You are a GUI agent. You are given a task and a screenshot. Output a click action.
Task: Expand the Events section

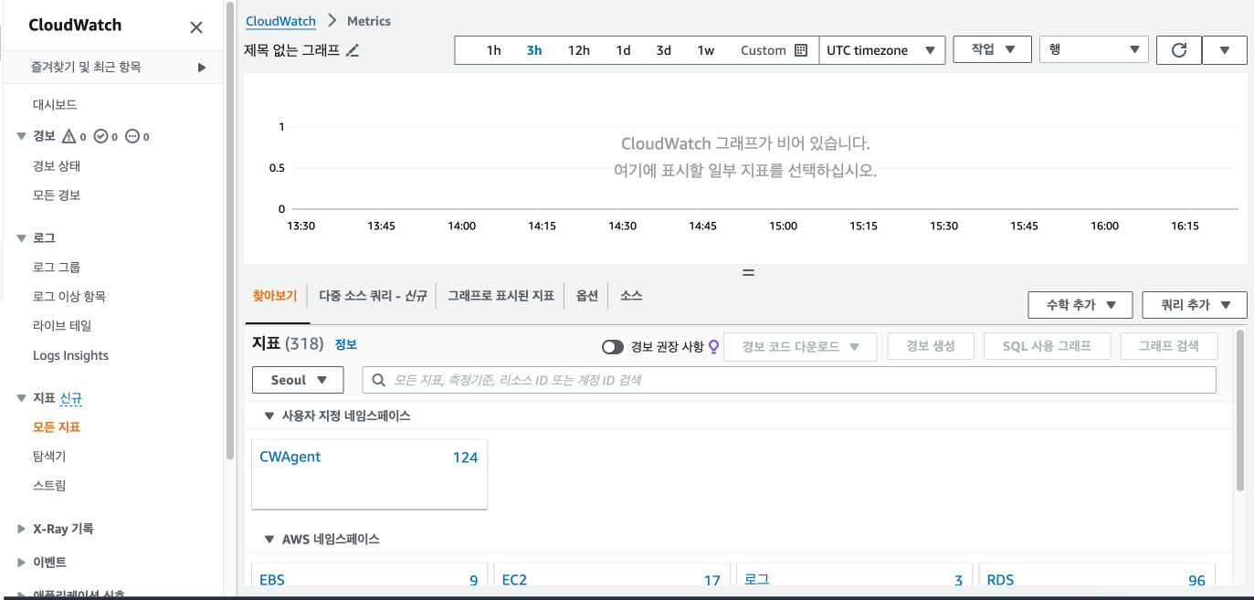click(22, 563)
